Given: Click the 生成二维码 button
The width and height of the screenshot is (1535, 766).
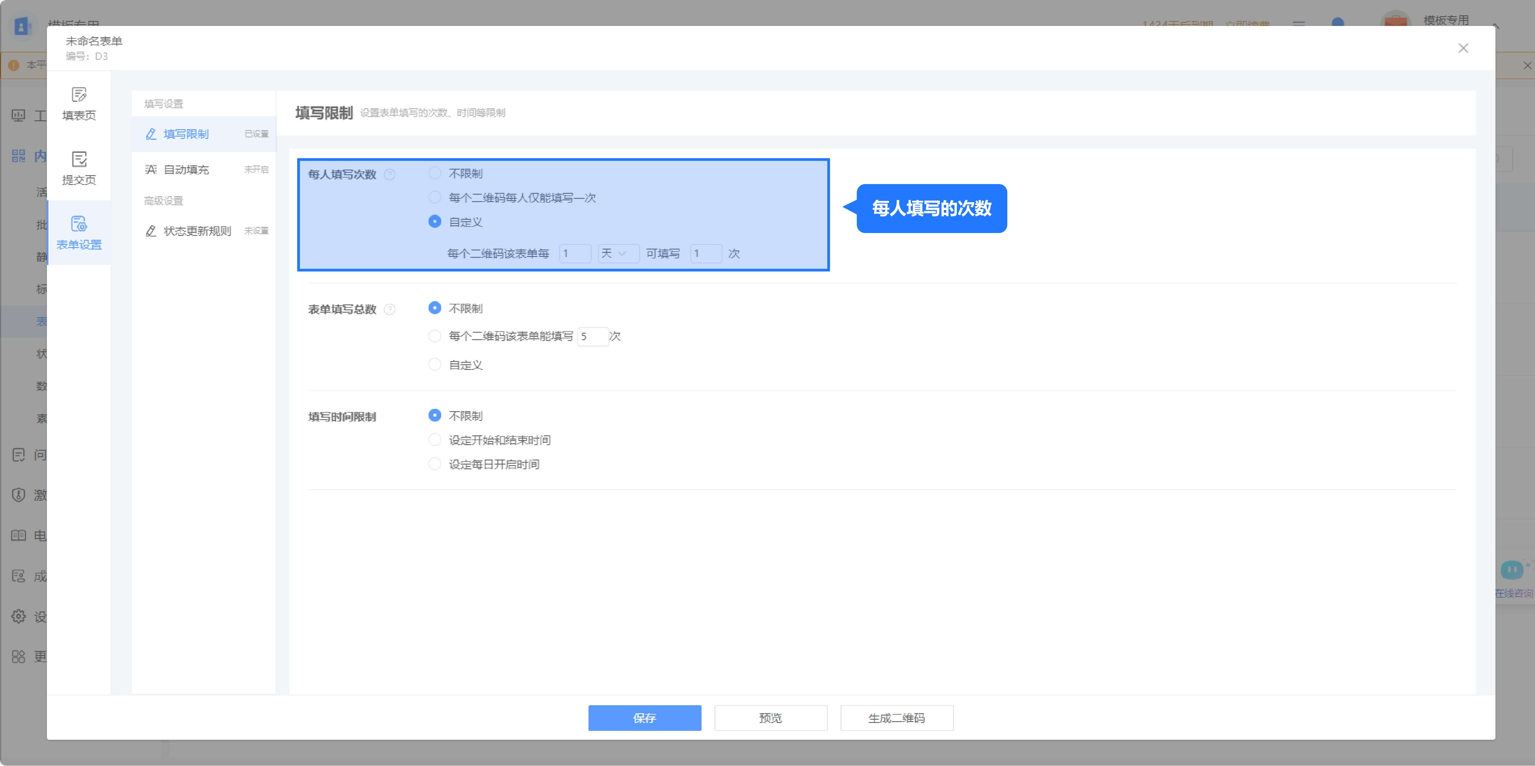Looking at the screenshot, I should click(x=896, y=718).
